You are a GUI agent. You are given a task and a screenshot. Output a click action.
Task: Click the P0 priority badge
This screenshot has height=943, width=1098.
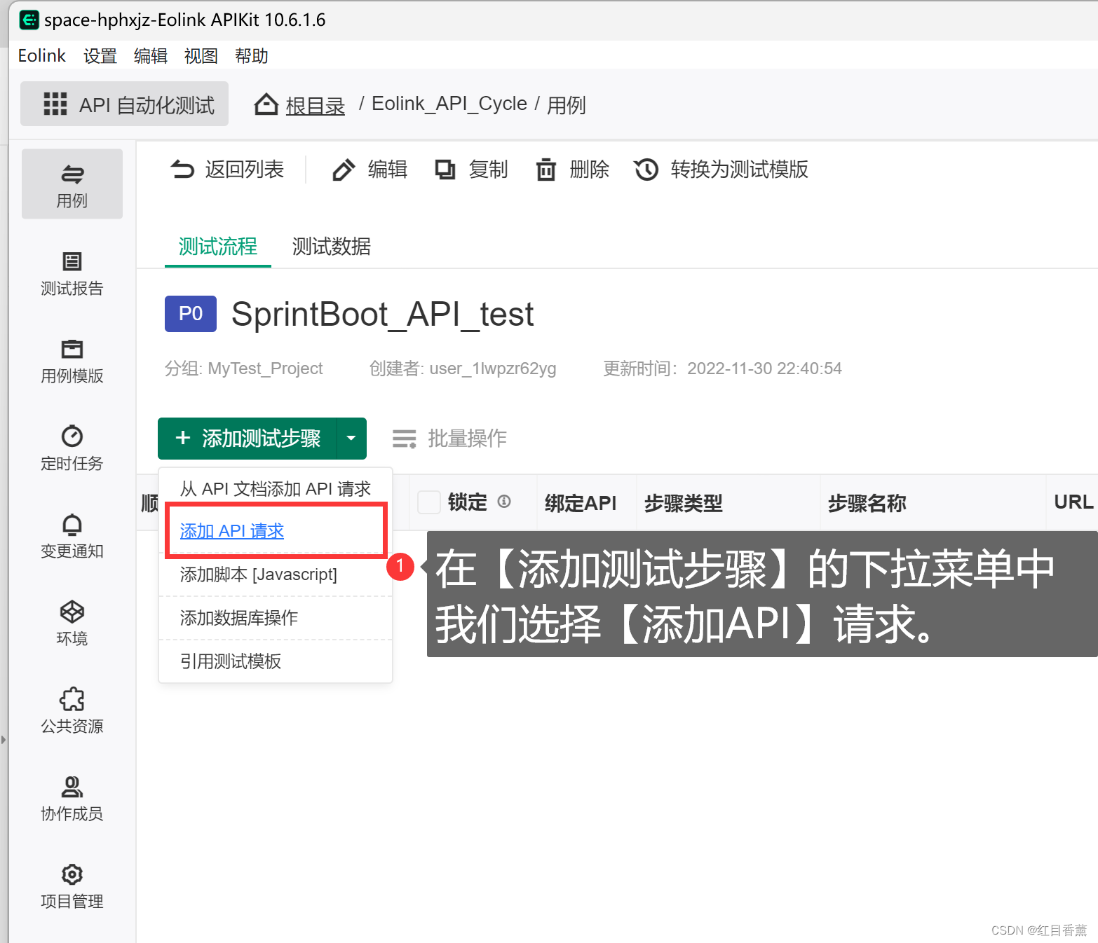(x=191, y=314)
